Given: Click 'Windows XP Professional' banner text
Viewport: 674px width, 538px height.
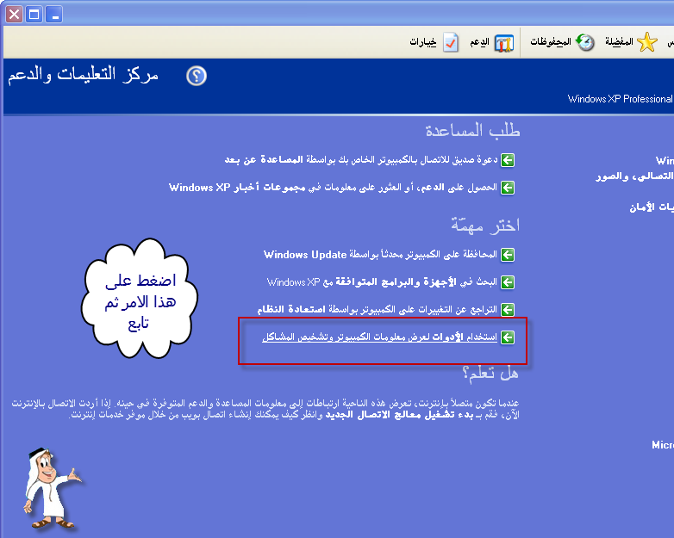Looking at the screenshot, I should [620, 99].
